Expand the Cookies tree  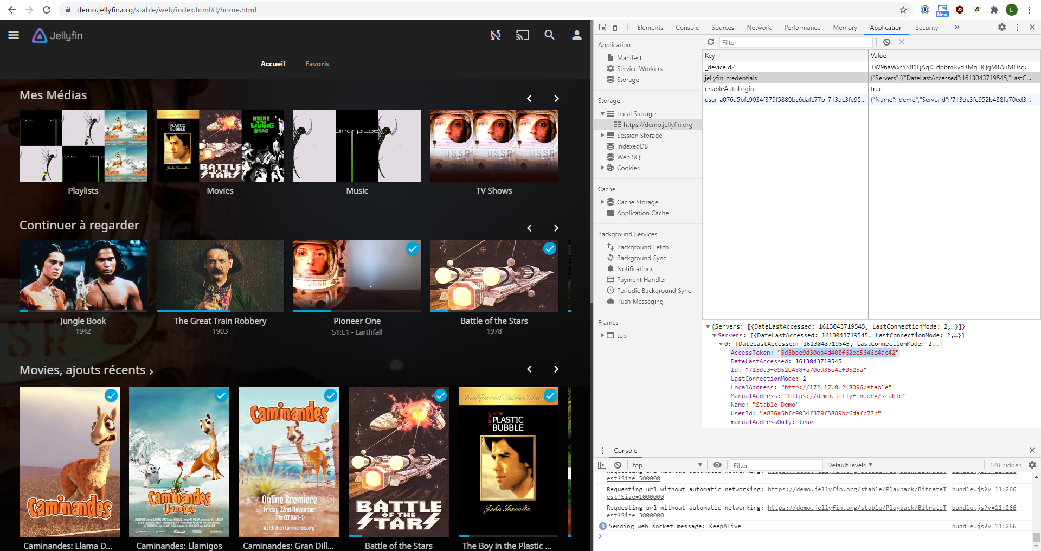[x=602, y=168]
